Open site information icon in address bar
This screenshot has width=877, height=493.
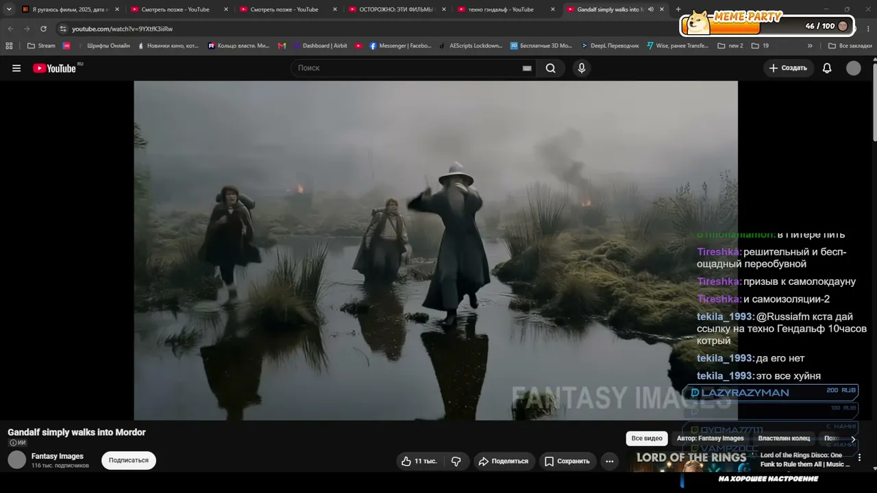click(63, 29)
